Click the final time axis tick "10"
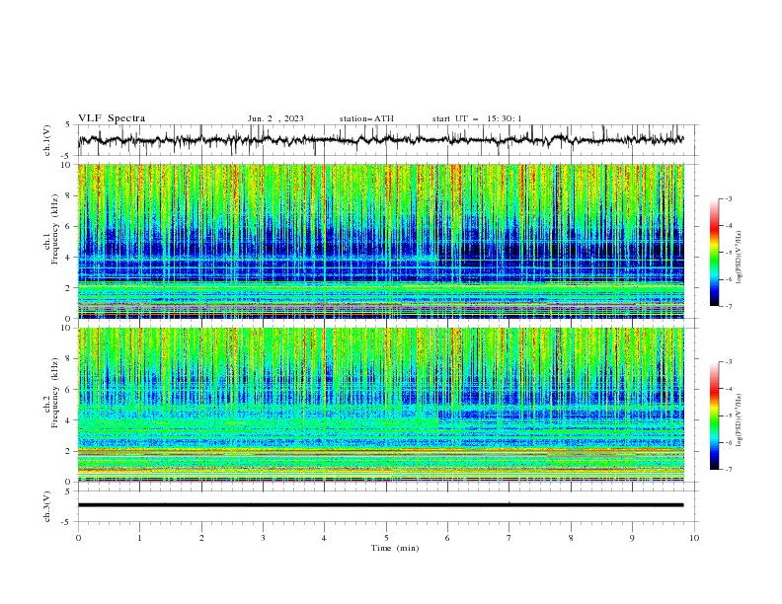This screenshot has height=604, width=782. 694,538
